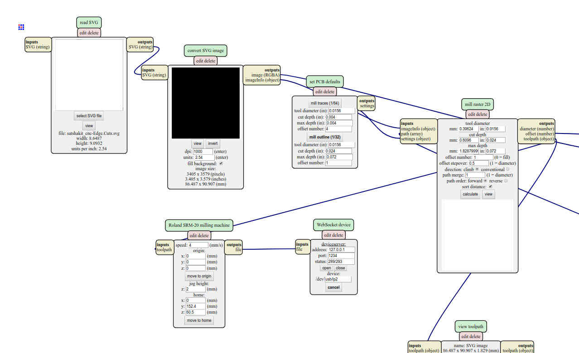The width and height of the screenshot is (579, 353).
Task: Select the Roland SRM-20 milling machine title
Action: [199, 225]
